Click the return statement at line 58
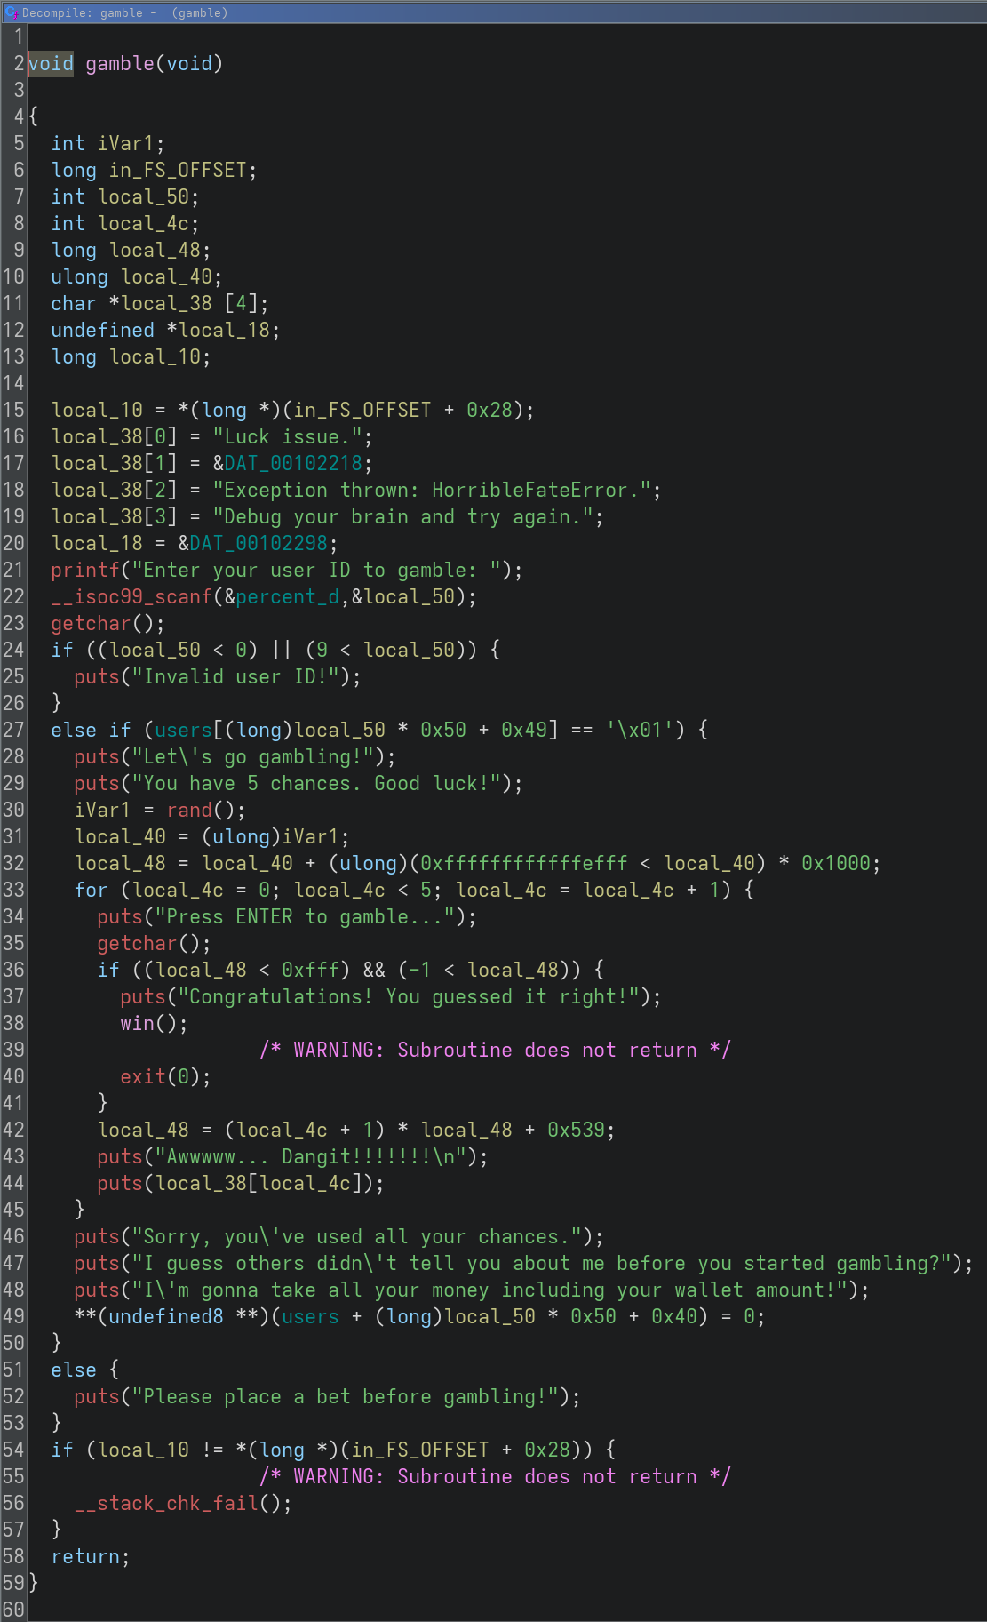Image resolution: width=987 pixels, height=1622 pixels. [x=89, y=1557]
